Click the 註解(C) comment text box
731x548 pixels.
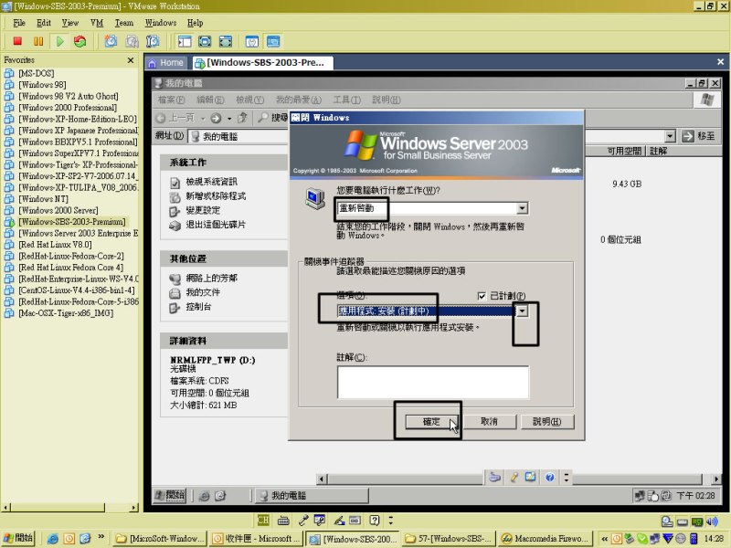[x=433, y=382]
